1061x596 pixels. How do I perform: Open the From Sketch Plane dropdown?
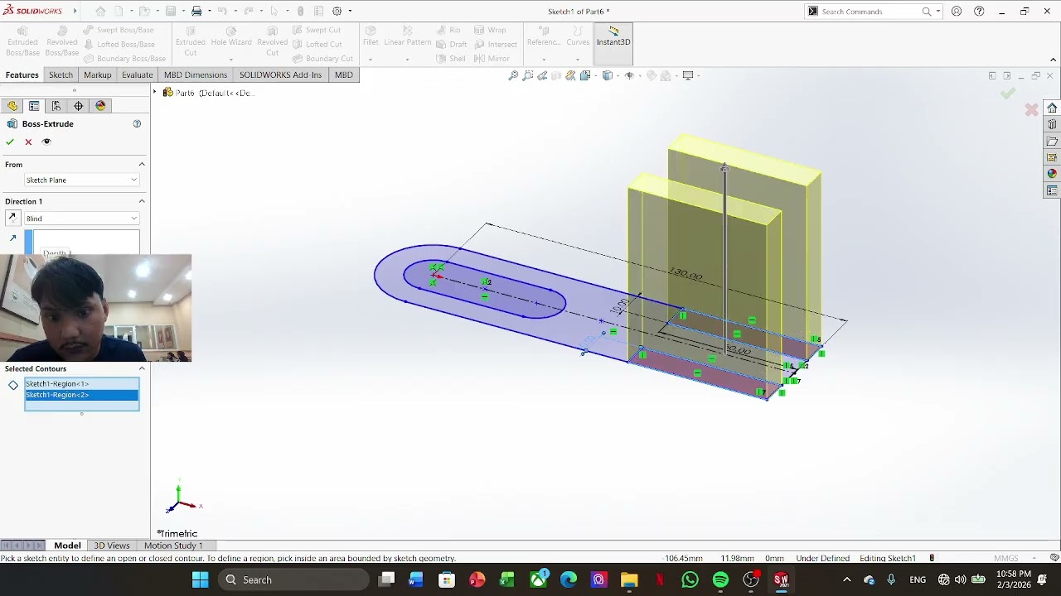tap(81, 180)
